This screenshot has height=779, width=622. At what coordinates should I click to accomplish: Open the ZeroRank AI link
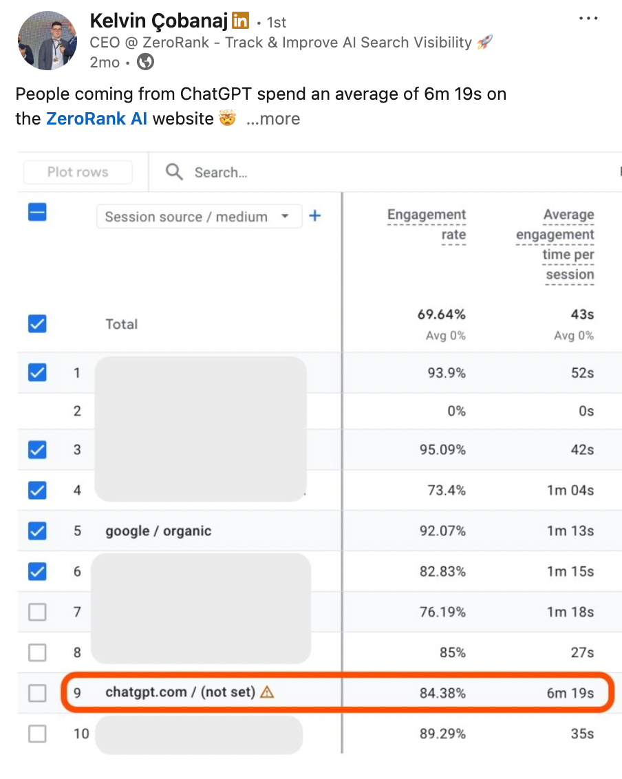[96, 119]
